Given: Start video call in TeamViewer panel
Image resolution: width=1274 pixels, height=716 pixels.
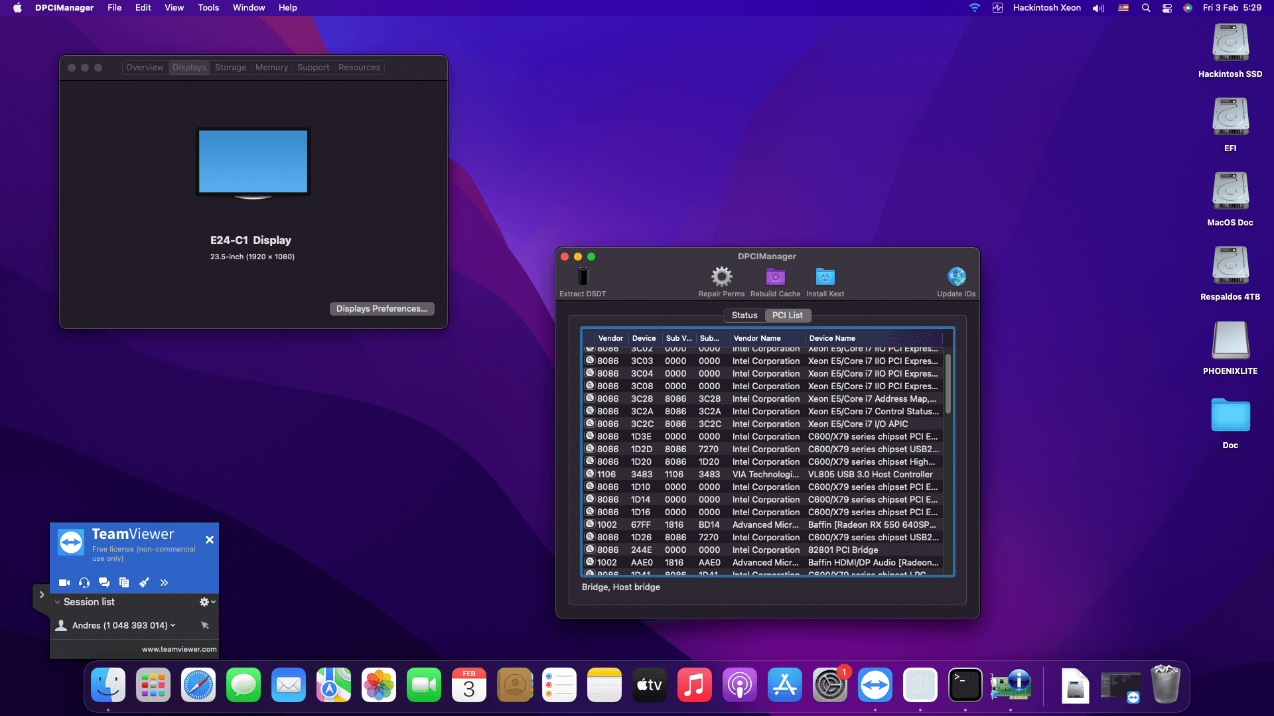Looking at the screenshot, I should pyautogui.click(x=64, y=583).
